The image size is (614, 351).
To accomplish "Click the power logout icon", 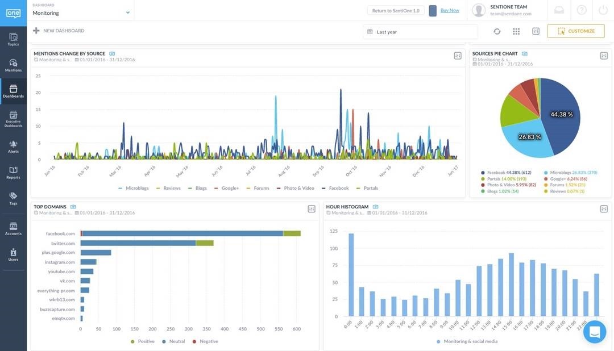I will (x=603, y=10).
